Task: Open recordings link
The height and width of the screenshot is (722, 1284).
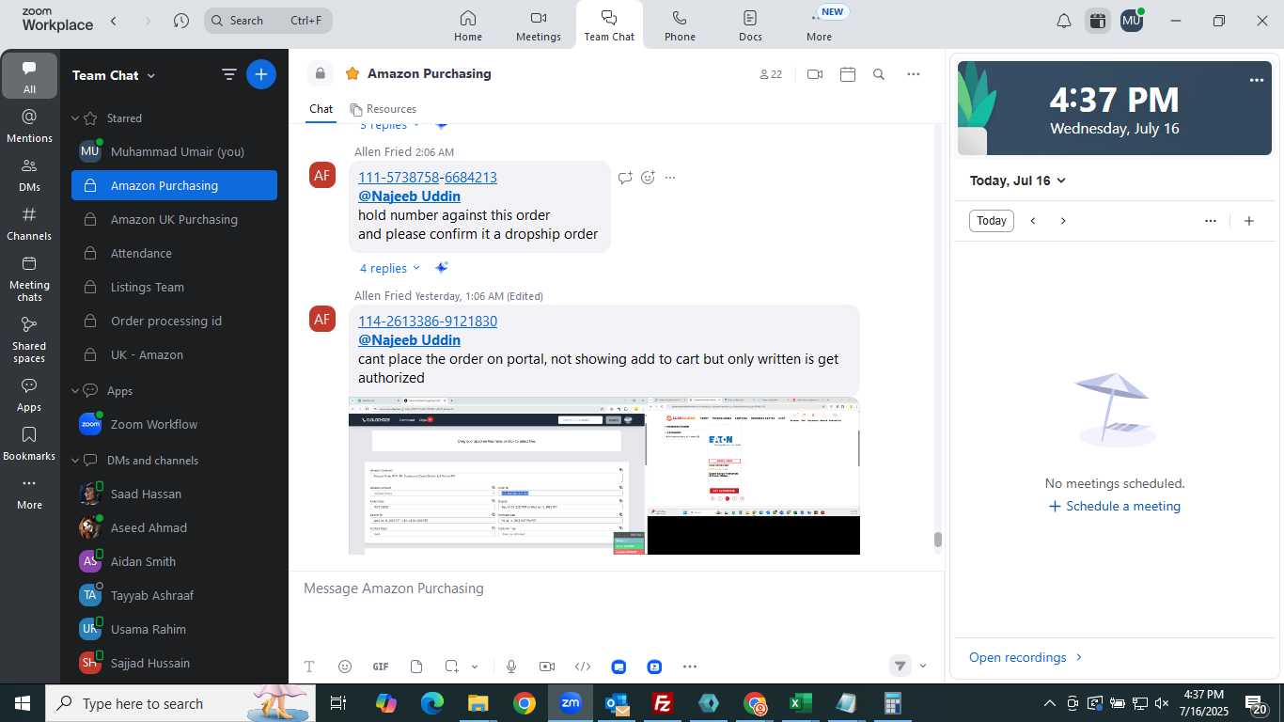Action: (x=1026, y=657)
